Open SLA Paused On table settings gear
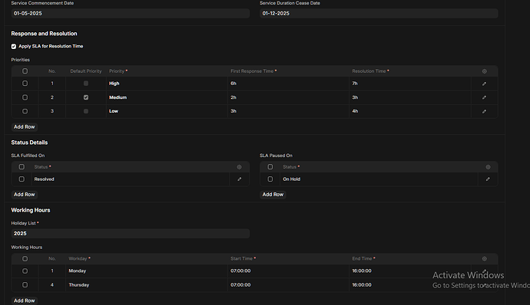This screenshot has height=305, width=530. click(x=488, y=167)
